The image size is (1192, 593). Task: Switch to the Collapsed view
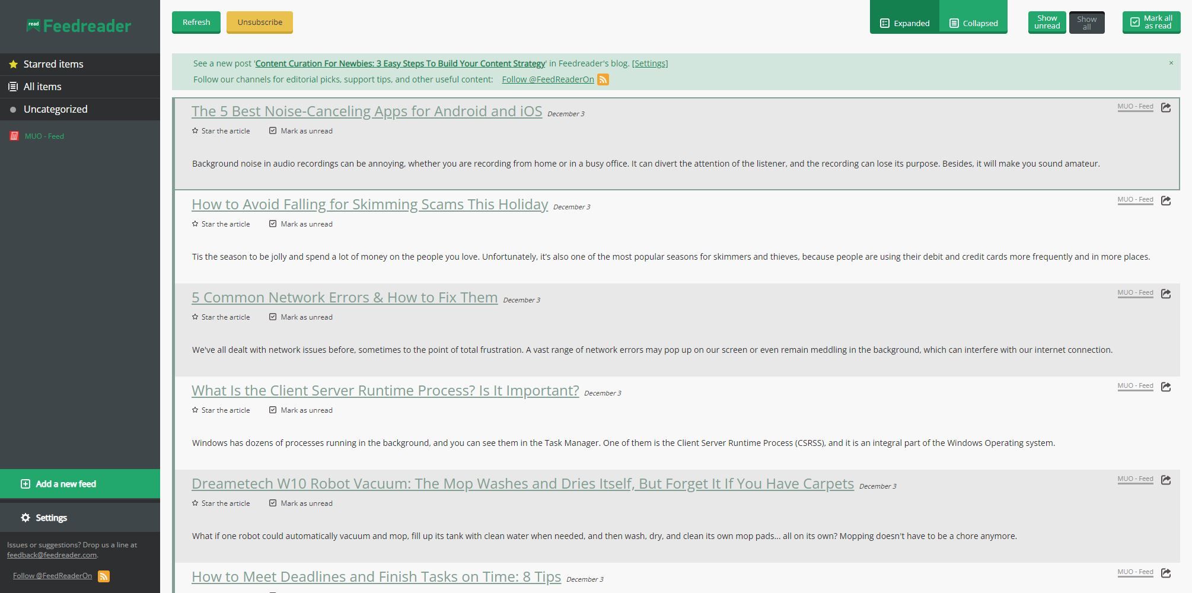[x=973, y=23]
